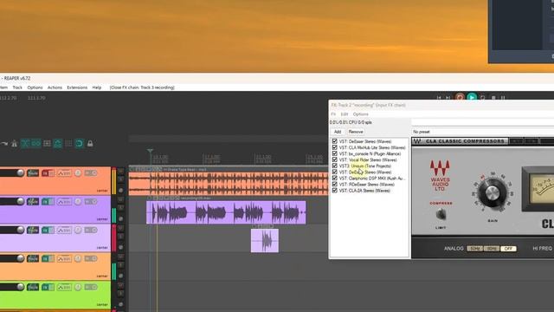This screenshot has width=554, height=312.
Task: Open the FX menu in the FX chain window
Action: tap(333, 114)
